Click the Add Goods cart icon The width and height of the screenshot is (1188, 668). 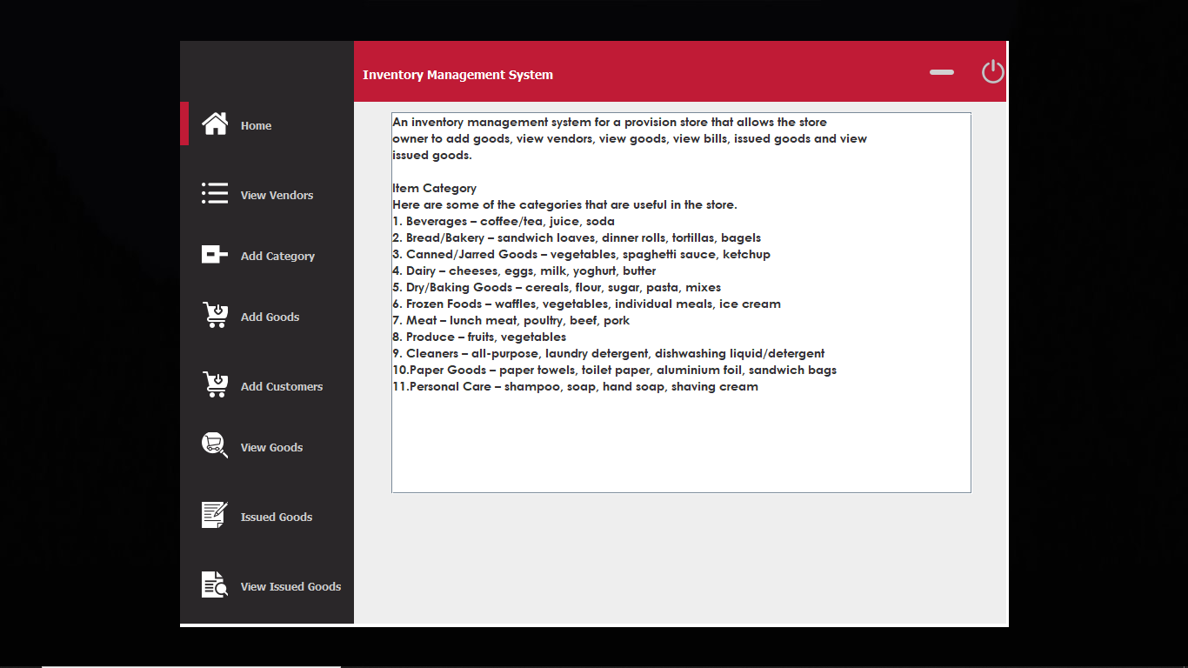(215, 315)
